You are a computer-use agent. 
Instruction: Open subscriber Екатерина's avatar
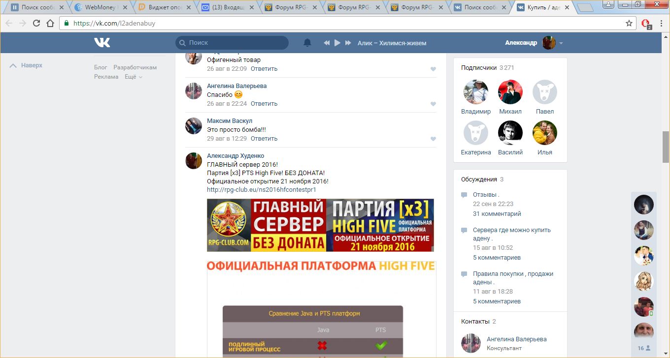click(476, 133)
